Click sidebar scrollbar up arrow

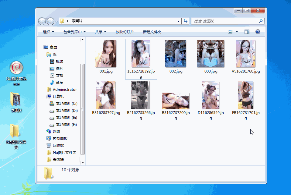83,40
